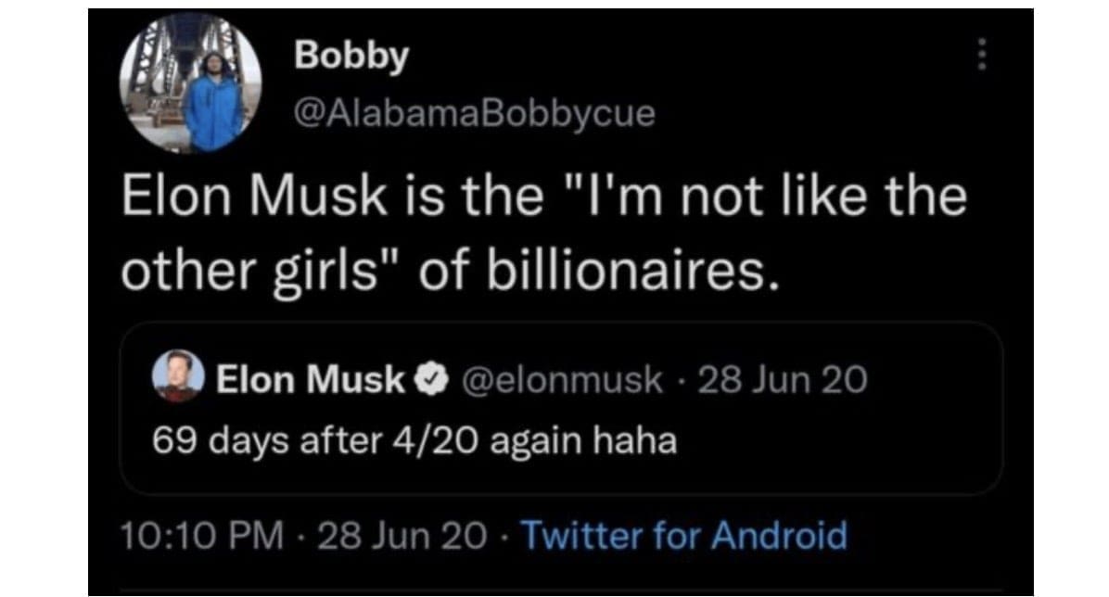Click the 10:10 PM timestamp
1109x597 pixels.
[x=201, y=535]
